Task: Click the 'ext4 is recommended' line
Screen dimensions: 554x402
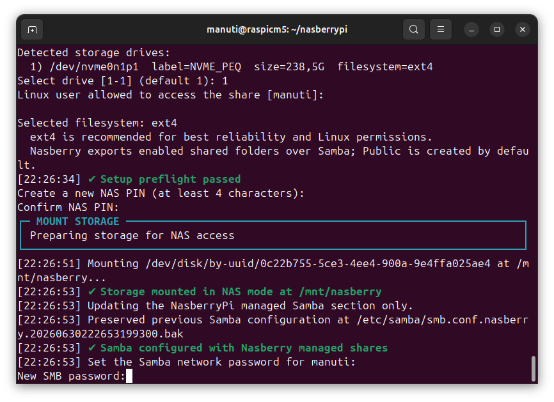Action: point(231,137)
